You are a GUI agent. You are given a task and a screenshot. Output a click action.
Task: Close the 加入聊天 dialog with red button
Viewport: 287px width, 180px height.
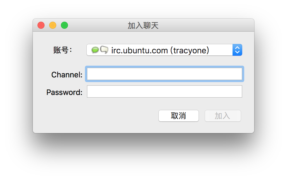(x=41, y=26)
